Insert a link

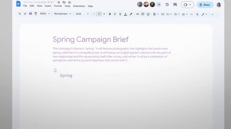(x=138, y=14)
